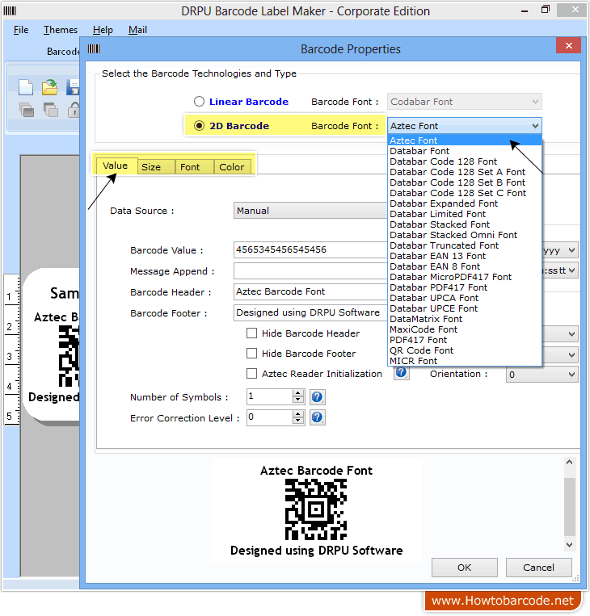Click the padlock Lock icon in the toolbar
This screenshot has width=590, height=616.
click(74, 110)
